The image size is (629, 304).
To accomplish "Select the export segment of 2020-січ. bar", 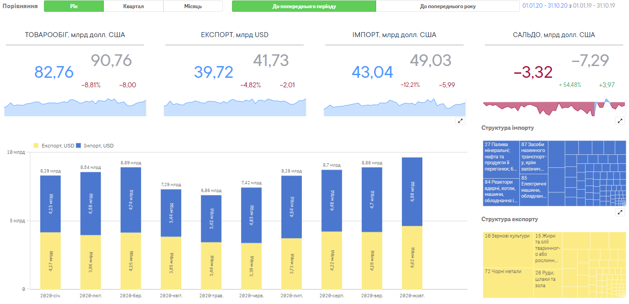I will [x=50, y=261].
